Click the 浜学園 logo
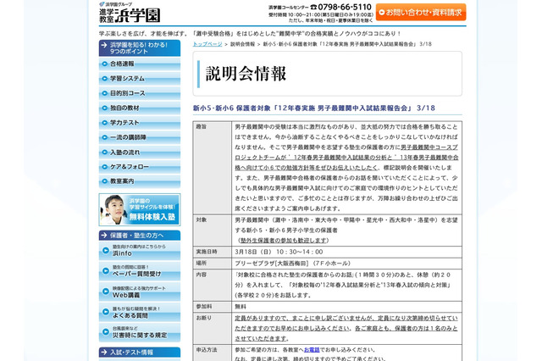This screenshot has width=542, height=361. coord(130,13)
